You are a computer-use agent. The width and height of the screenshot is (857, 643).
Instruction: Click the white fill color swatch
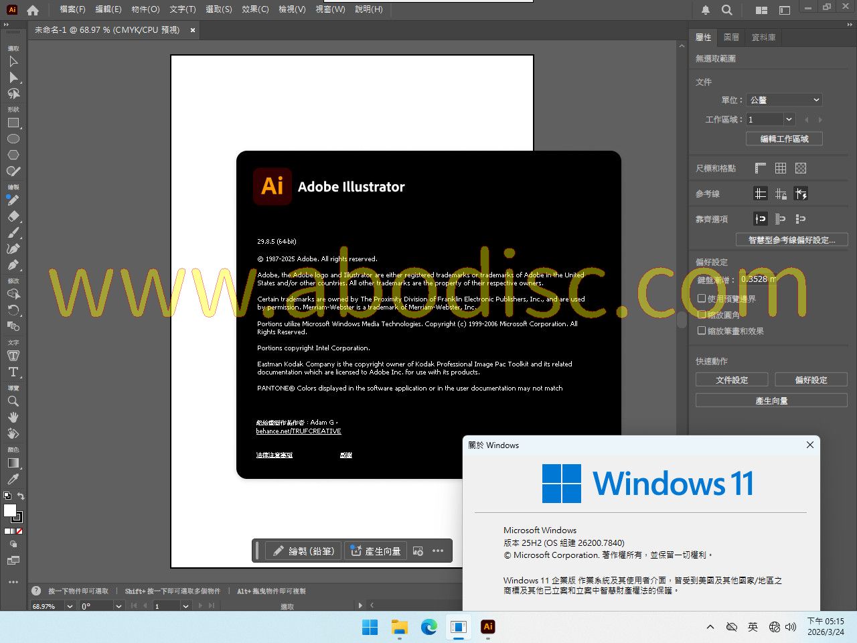click(x=10, y=510)
